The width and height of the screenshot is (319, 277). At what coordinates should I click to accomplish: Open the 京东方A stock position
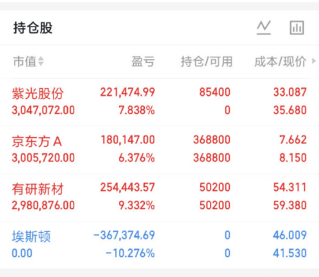[37, 142]
